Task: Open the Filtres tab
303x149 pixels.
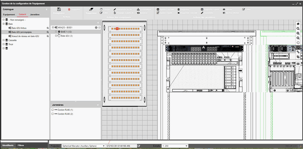Action: 21,145
